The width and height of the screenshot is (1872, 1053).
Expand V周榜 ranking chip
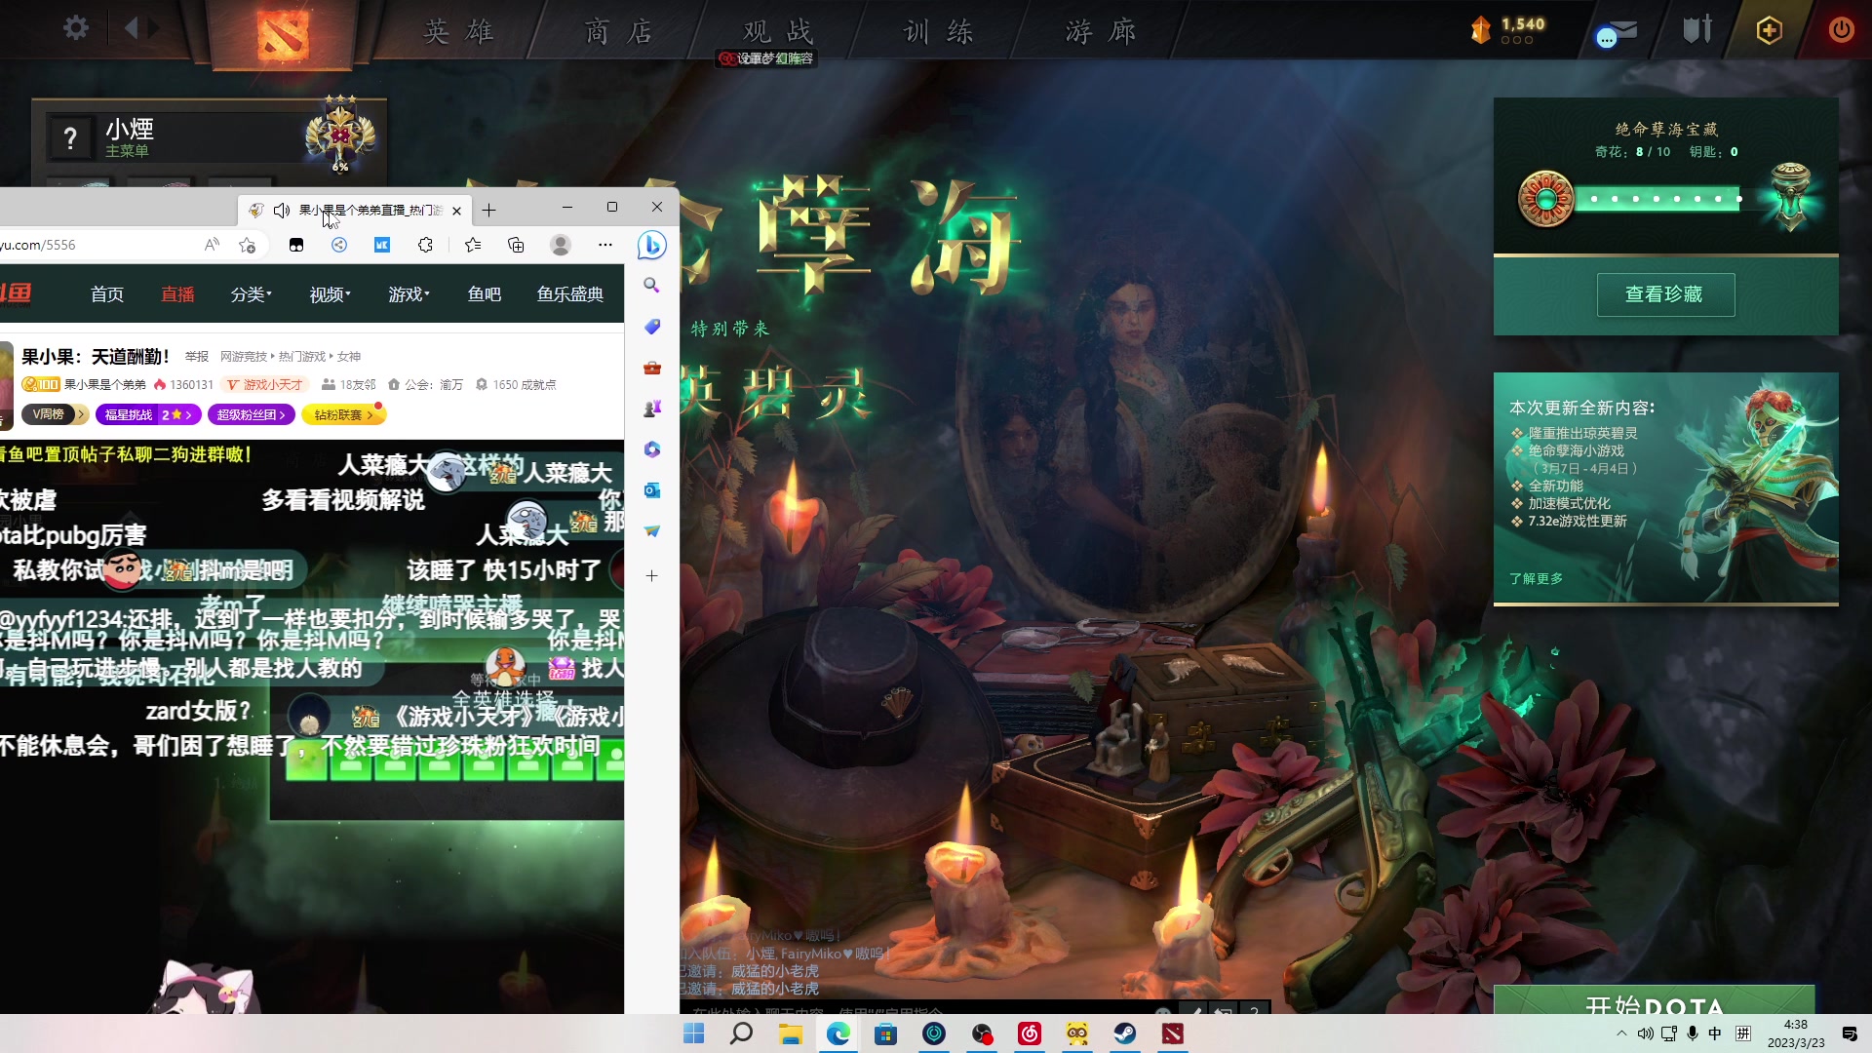click(54, 414)
